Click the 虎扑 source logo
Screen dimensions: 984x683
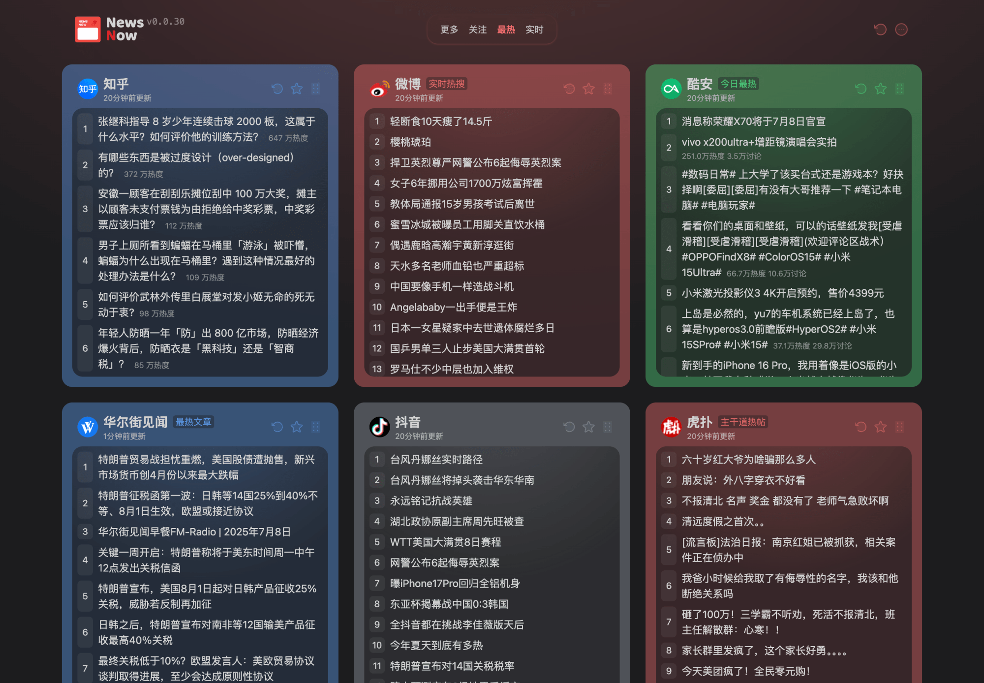pos(671,427)
